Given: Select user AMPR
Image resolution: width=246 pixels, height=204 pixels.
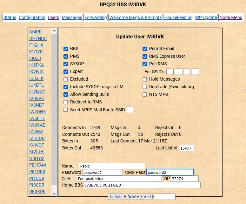Looking at the screenshot, I should click(x=36, y=32).
